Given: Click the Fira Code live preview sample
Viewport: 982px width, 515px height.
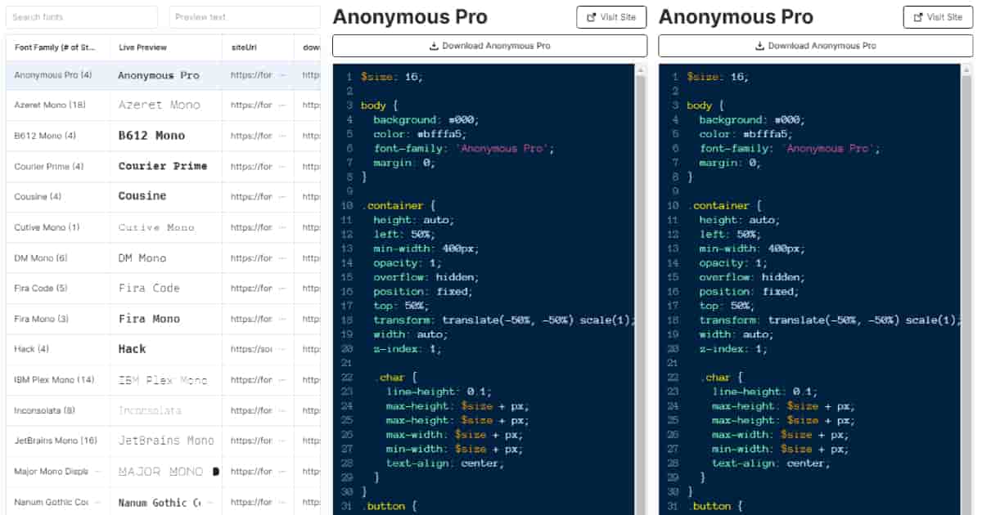Looking at the screenshot, I should (x=149, y=289).
